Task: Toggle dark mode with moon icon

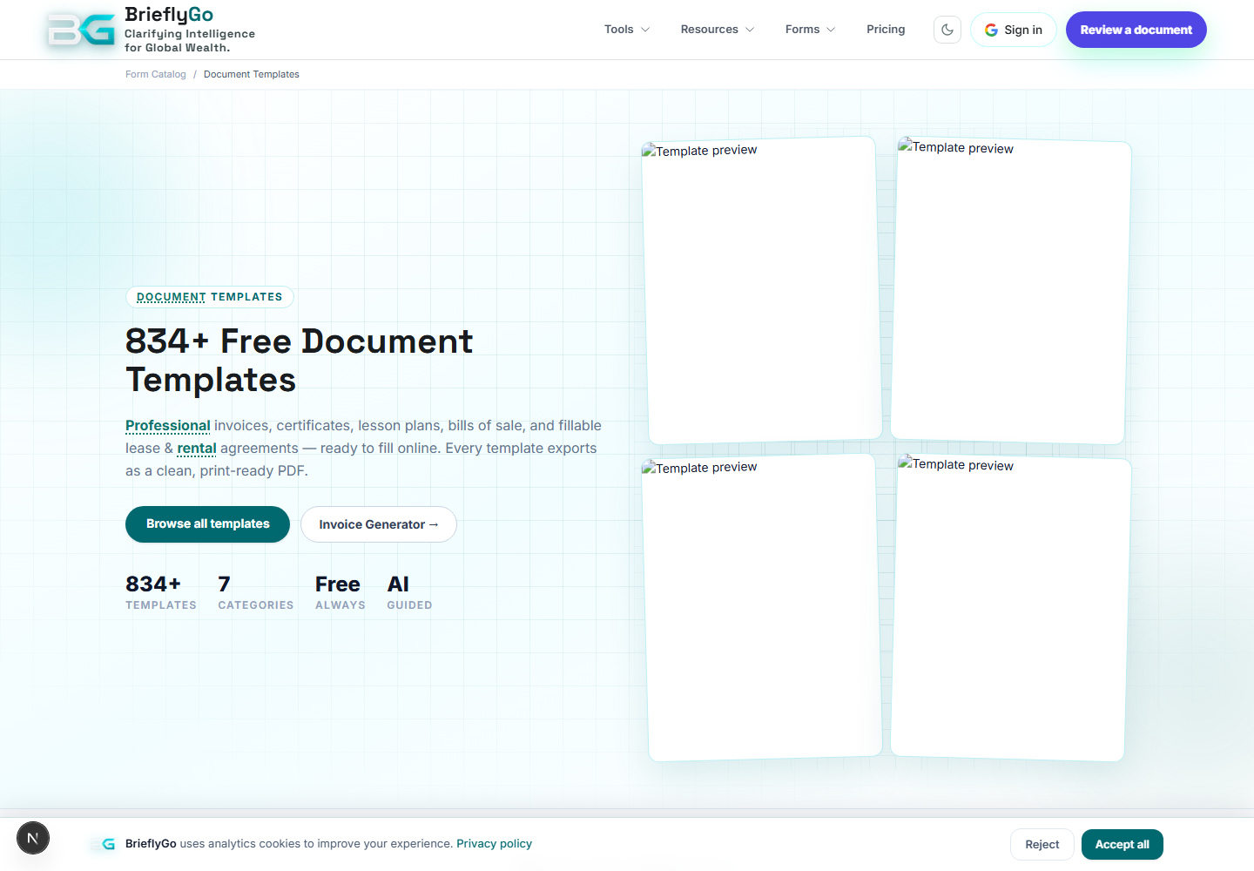Action: click(947, 30)
